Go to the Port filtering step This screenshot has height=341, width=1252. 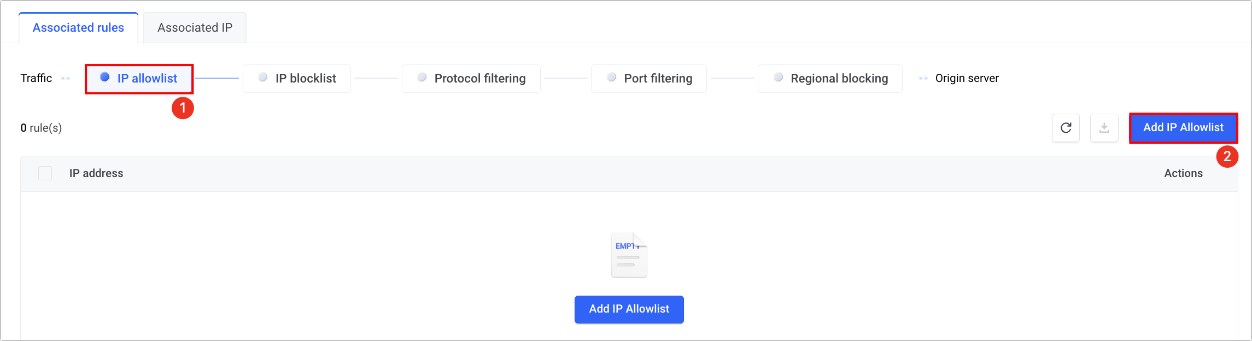[x=649, y=79]
